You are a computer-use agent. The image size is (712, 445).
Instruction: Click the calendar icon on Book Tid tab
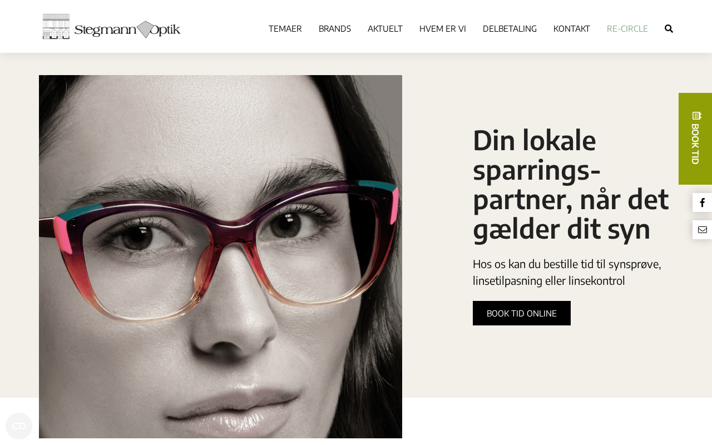pos(696,116)
